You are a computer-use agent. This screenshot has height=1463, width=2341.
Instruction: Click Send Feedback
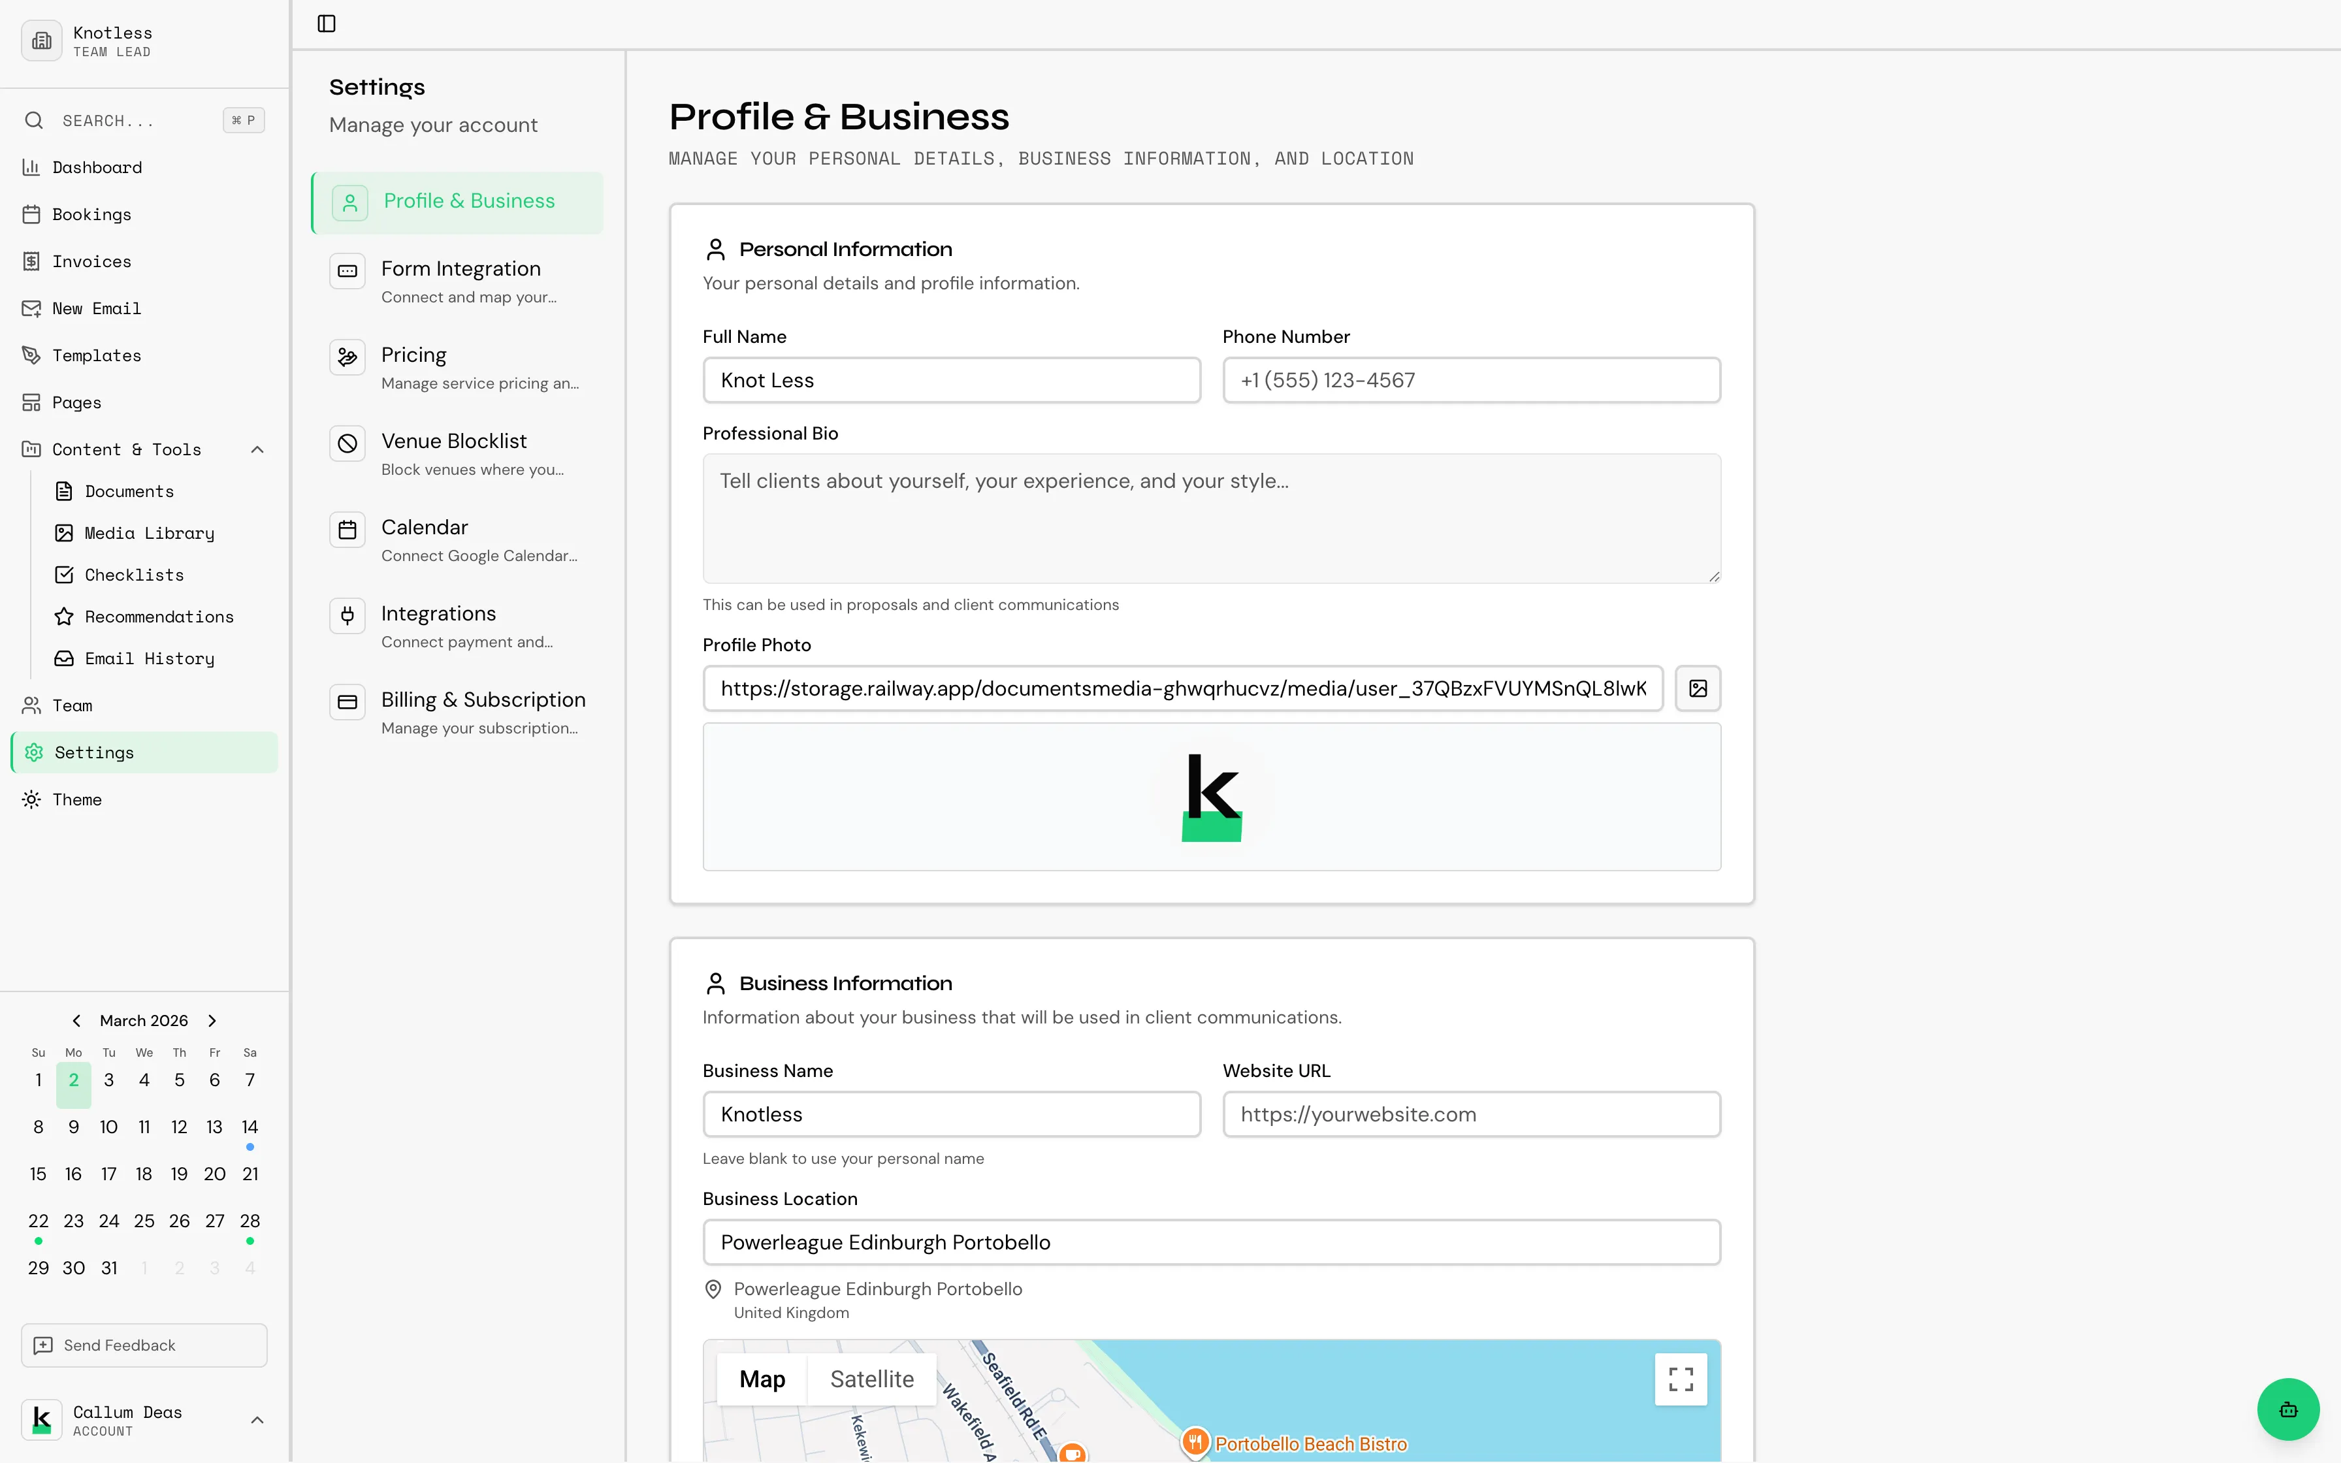tap(142, 1345)
